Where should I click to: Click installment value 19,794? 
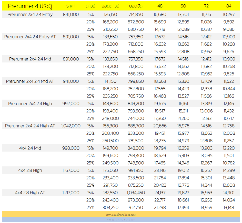click(160, 148)
